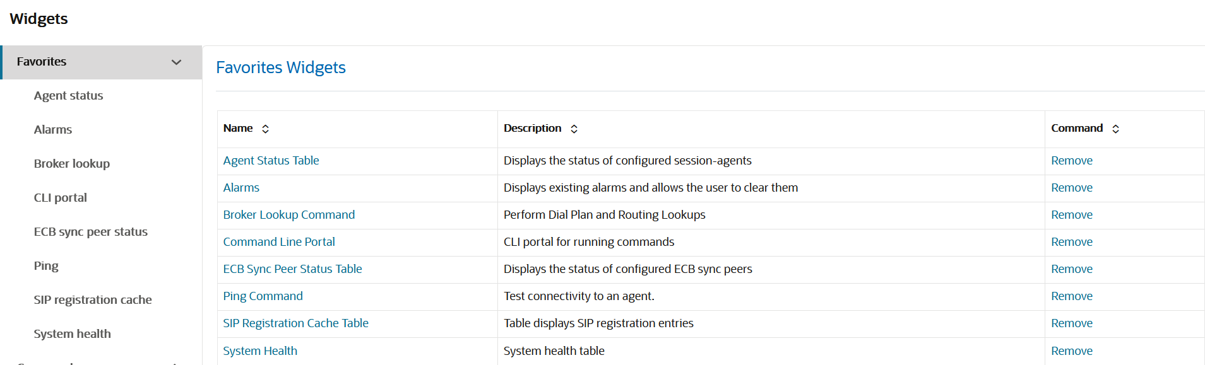This screenshot has width=1205, height=365.
Task: Open the SIP Registration Cache Table widget
Action: [295, 323]
